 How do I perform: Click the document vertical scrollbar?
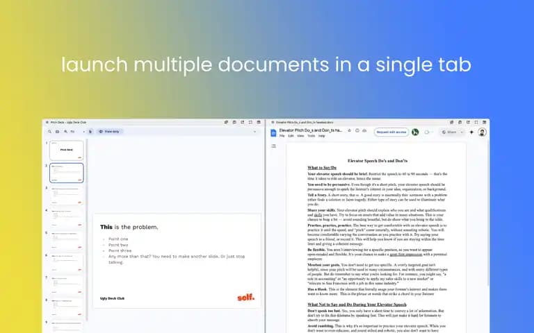point(488,214)
